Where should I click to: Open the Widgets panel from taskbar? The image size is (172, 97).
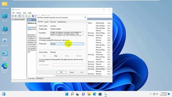(x=4, y=94)
